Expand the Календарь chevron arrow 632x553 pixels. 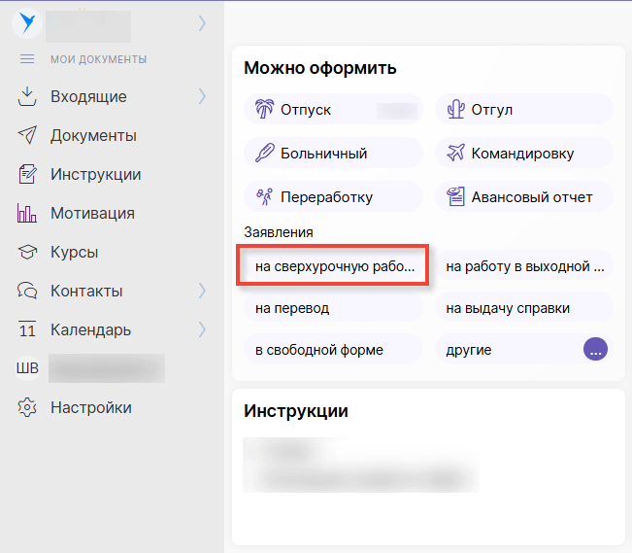coord(202,329)
